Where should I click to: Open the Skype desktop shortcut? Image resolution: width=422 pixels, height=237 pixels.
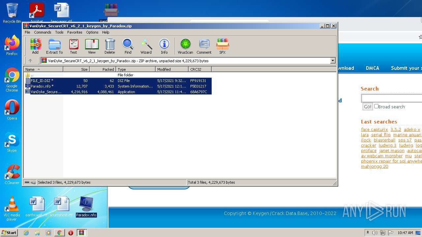(12, 142)
